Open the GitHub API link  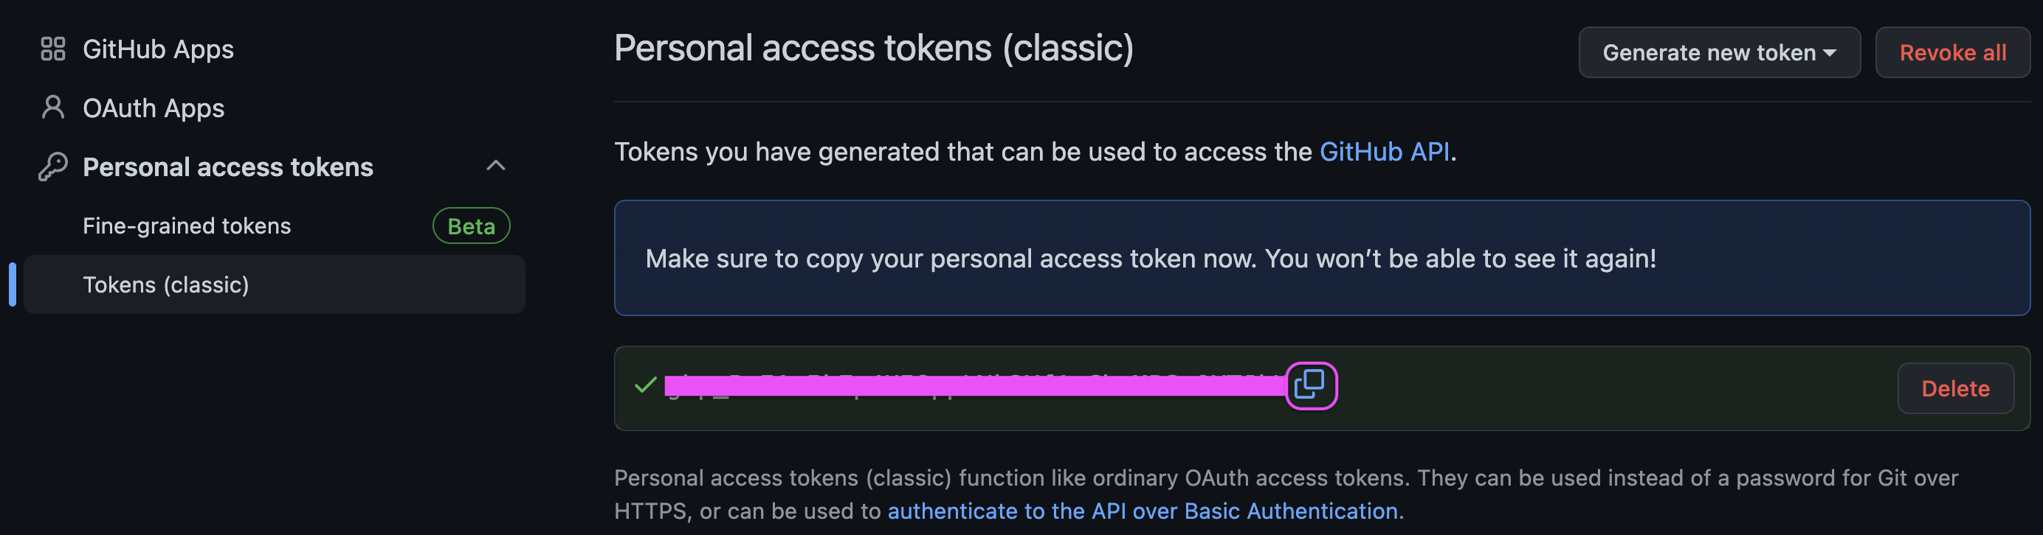[x=1384, y=152]
